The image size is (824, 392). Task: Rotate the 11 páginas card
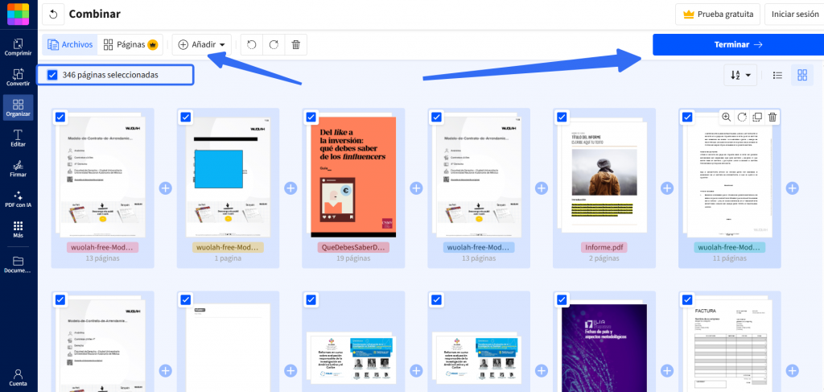click(x=741, y=117)
